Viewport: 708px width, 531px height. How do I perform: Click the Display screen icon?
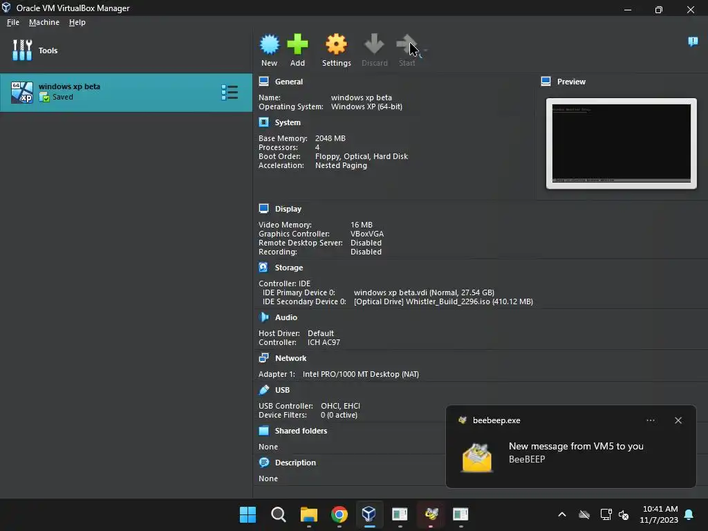(263, 208)
